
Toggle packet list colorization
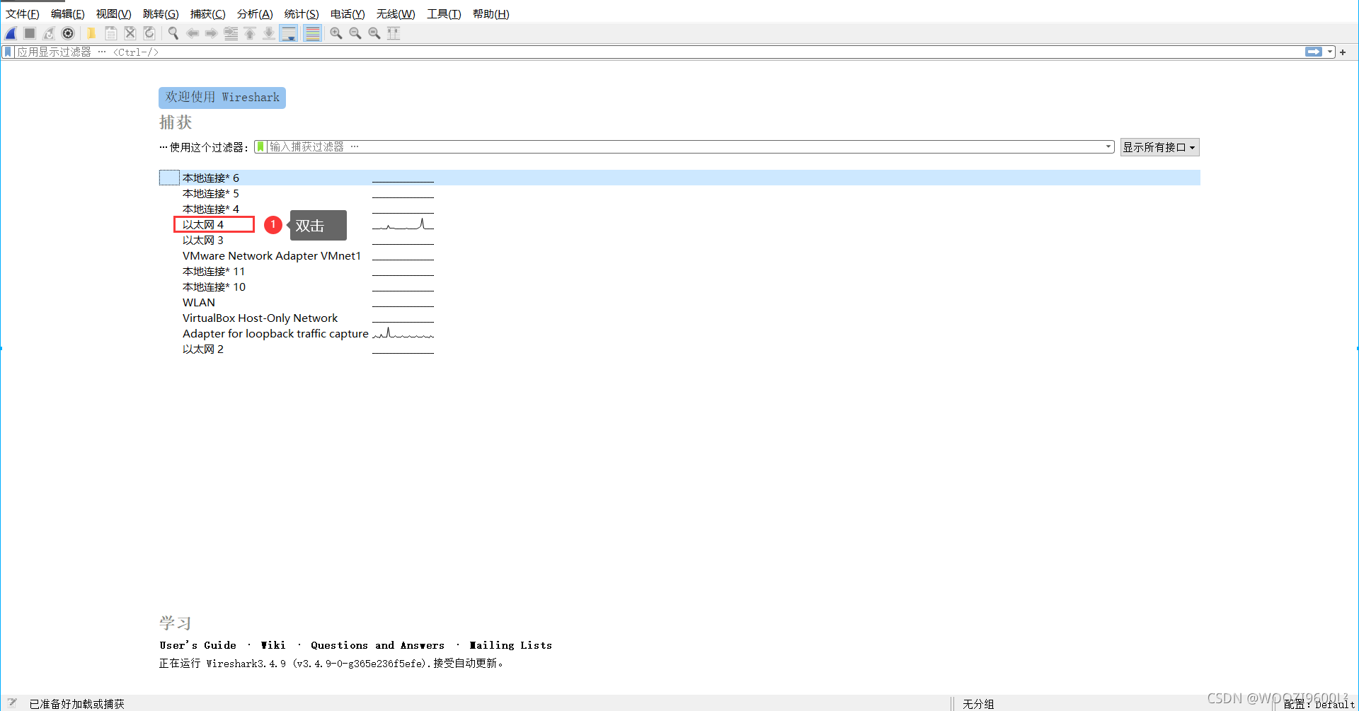(x=312, y=33)
